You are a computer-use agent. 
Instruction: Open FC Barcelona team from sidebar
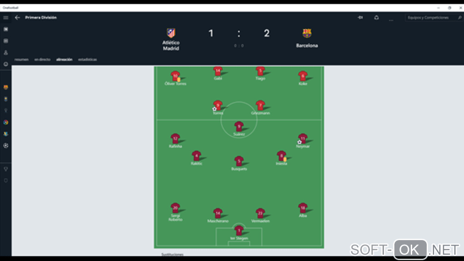[x=6, y=87]
